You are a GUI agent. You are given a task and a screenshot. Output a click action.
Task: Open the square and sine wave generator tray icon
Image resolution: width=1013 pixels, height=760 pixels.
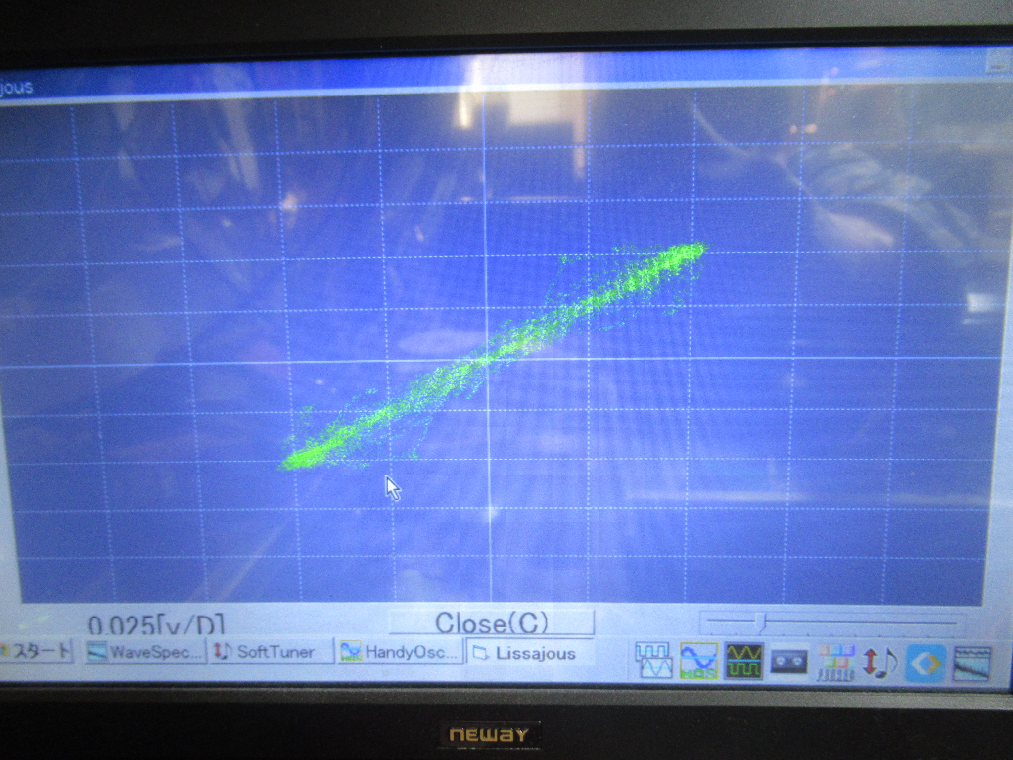click(x=654, y=660)
